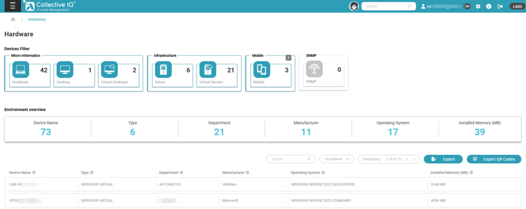Image resolution: width=526 pixels, height=209 pixels.
Task: Click the info icon in header
Action: coord(488,6)
